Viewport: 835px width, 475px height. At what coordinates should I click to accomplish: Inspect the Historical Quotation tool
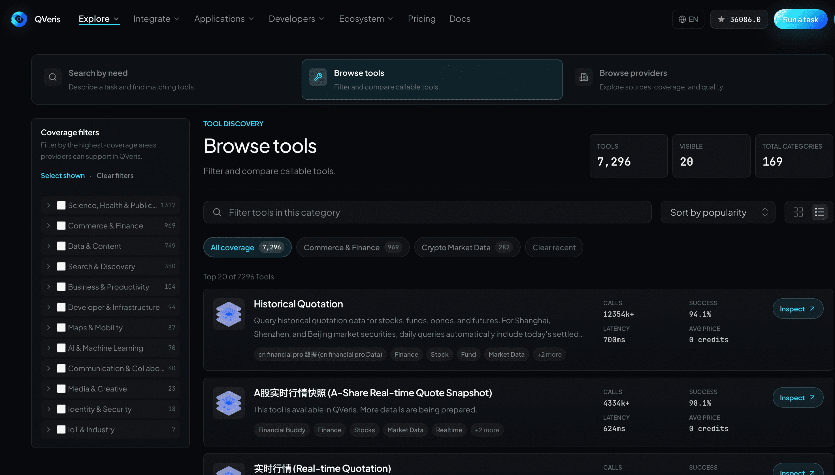point(797,309)
